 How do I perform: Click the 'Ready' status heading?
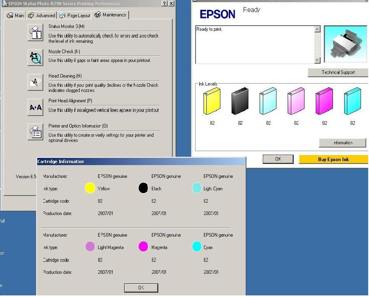point(252,10)
